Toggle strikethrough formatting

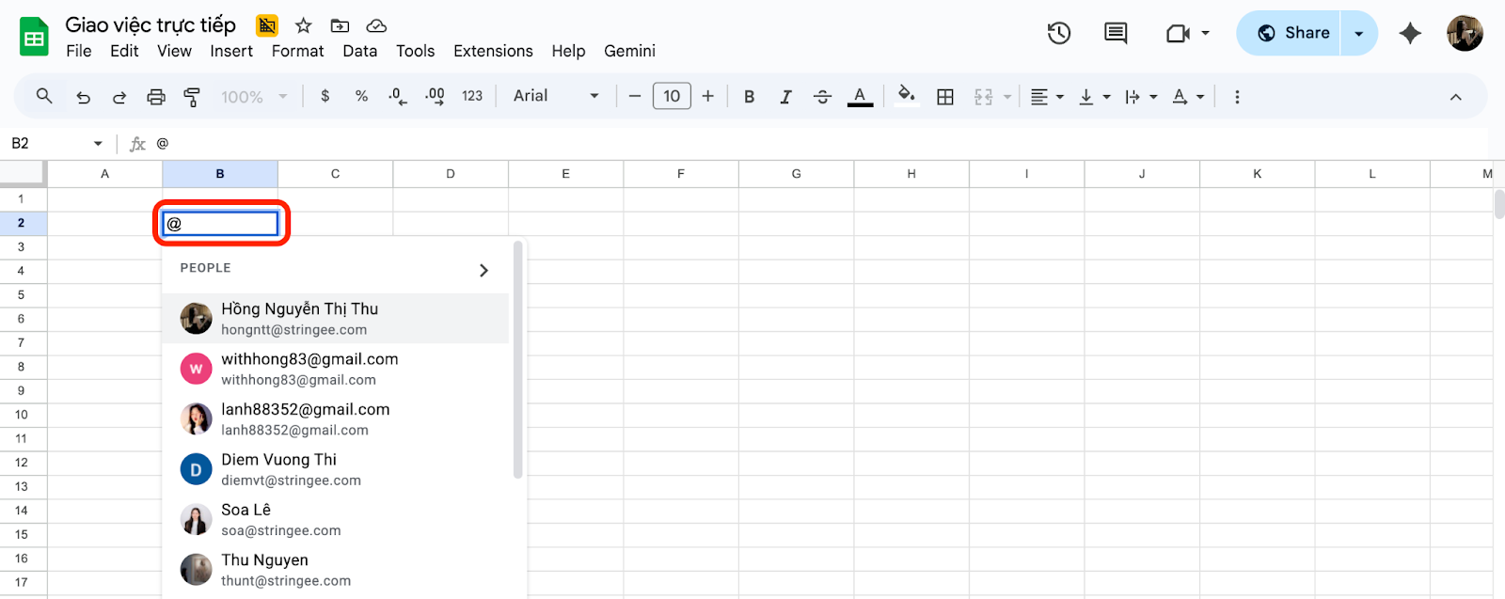(x=822, y=97)
